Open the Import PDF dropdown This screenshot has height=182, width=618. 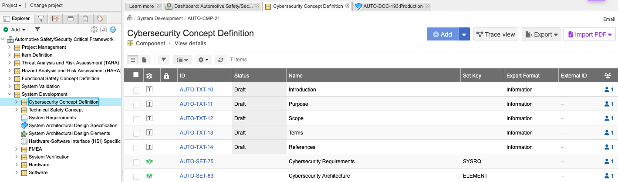coord(590,34)
